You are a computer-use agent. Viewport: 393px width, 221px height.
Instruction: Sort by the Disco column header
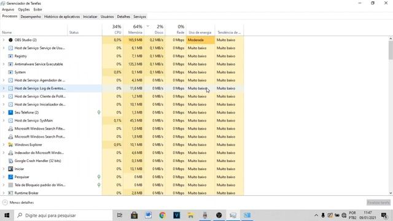(x=155, y=29)
